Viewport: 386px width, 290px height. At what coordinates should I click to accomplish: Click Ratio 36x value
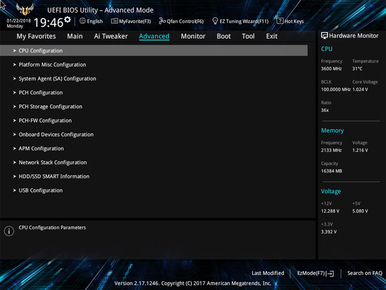point(325,110)
